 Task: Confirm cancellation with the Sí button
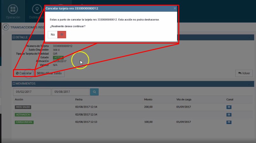coord(62,34)
